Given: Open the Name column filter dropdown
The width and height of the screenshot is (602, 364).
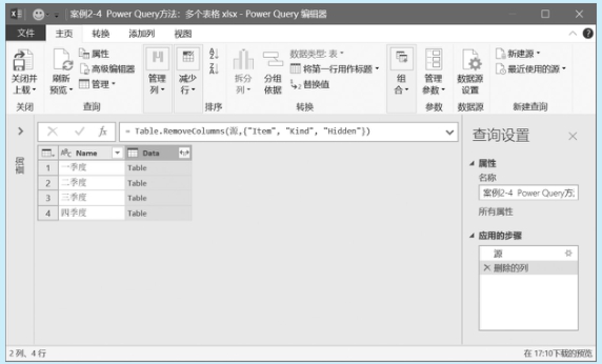Looking at the screenshot, I should pos(118,153).
